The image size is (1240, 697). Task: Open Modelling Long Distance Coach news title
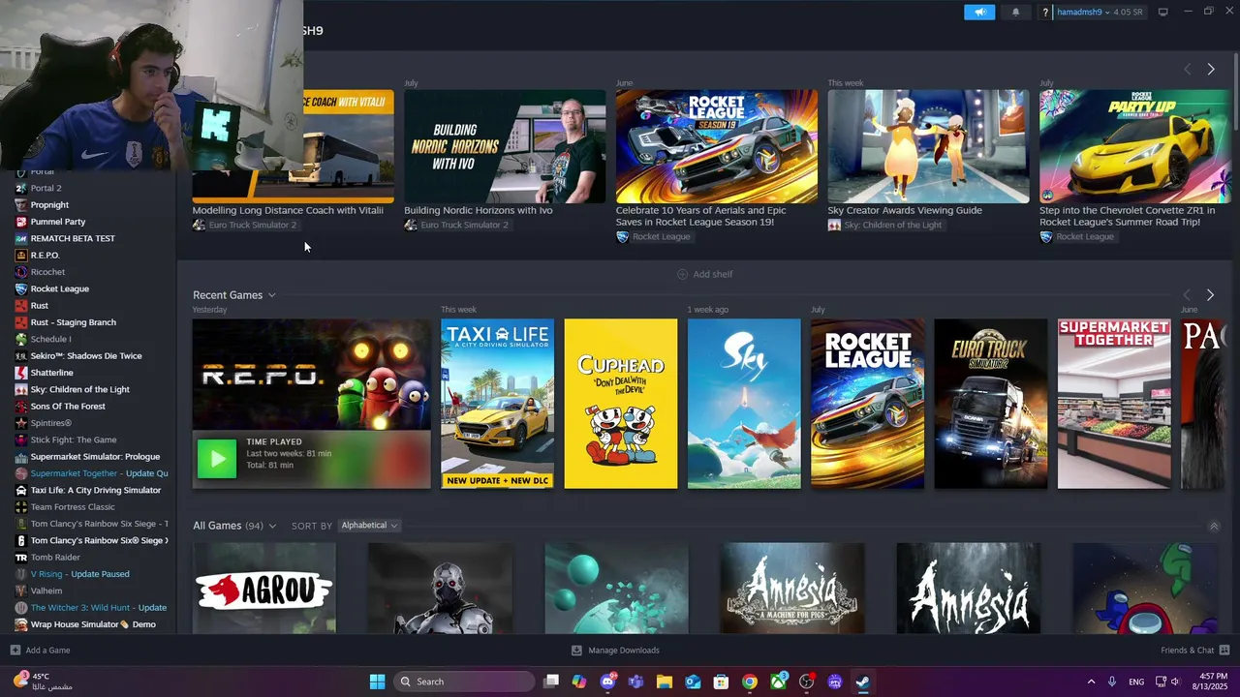pos(288,210)
